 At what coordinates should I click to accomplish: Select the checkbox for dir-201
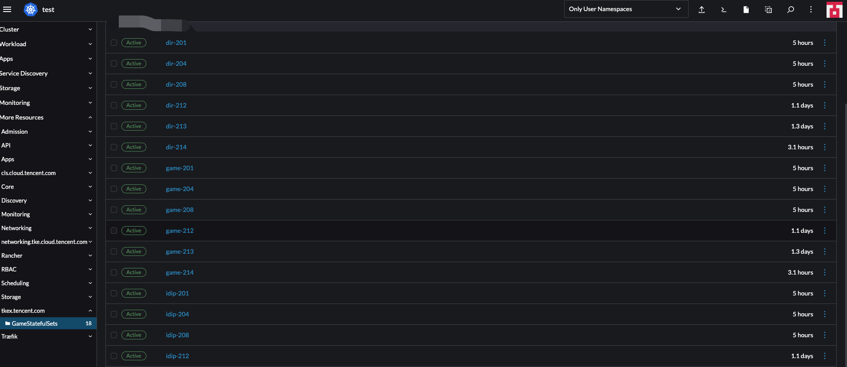click(114, 43)
